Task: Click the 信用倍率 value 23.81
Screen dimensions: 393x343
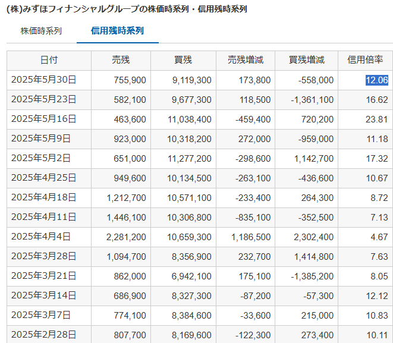Action: click(x=377, y=119)
